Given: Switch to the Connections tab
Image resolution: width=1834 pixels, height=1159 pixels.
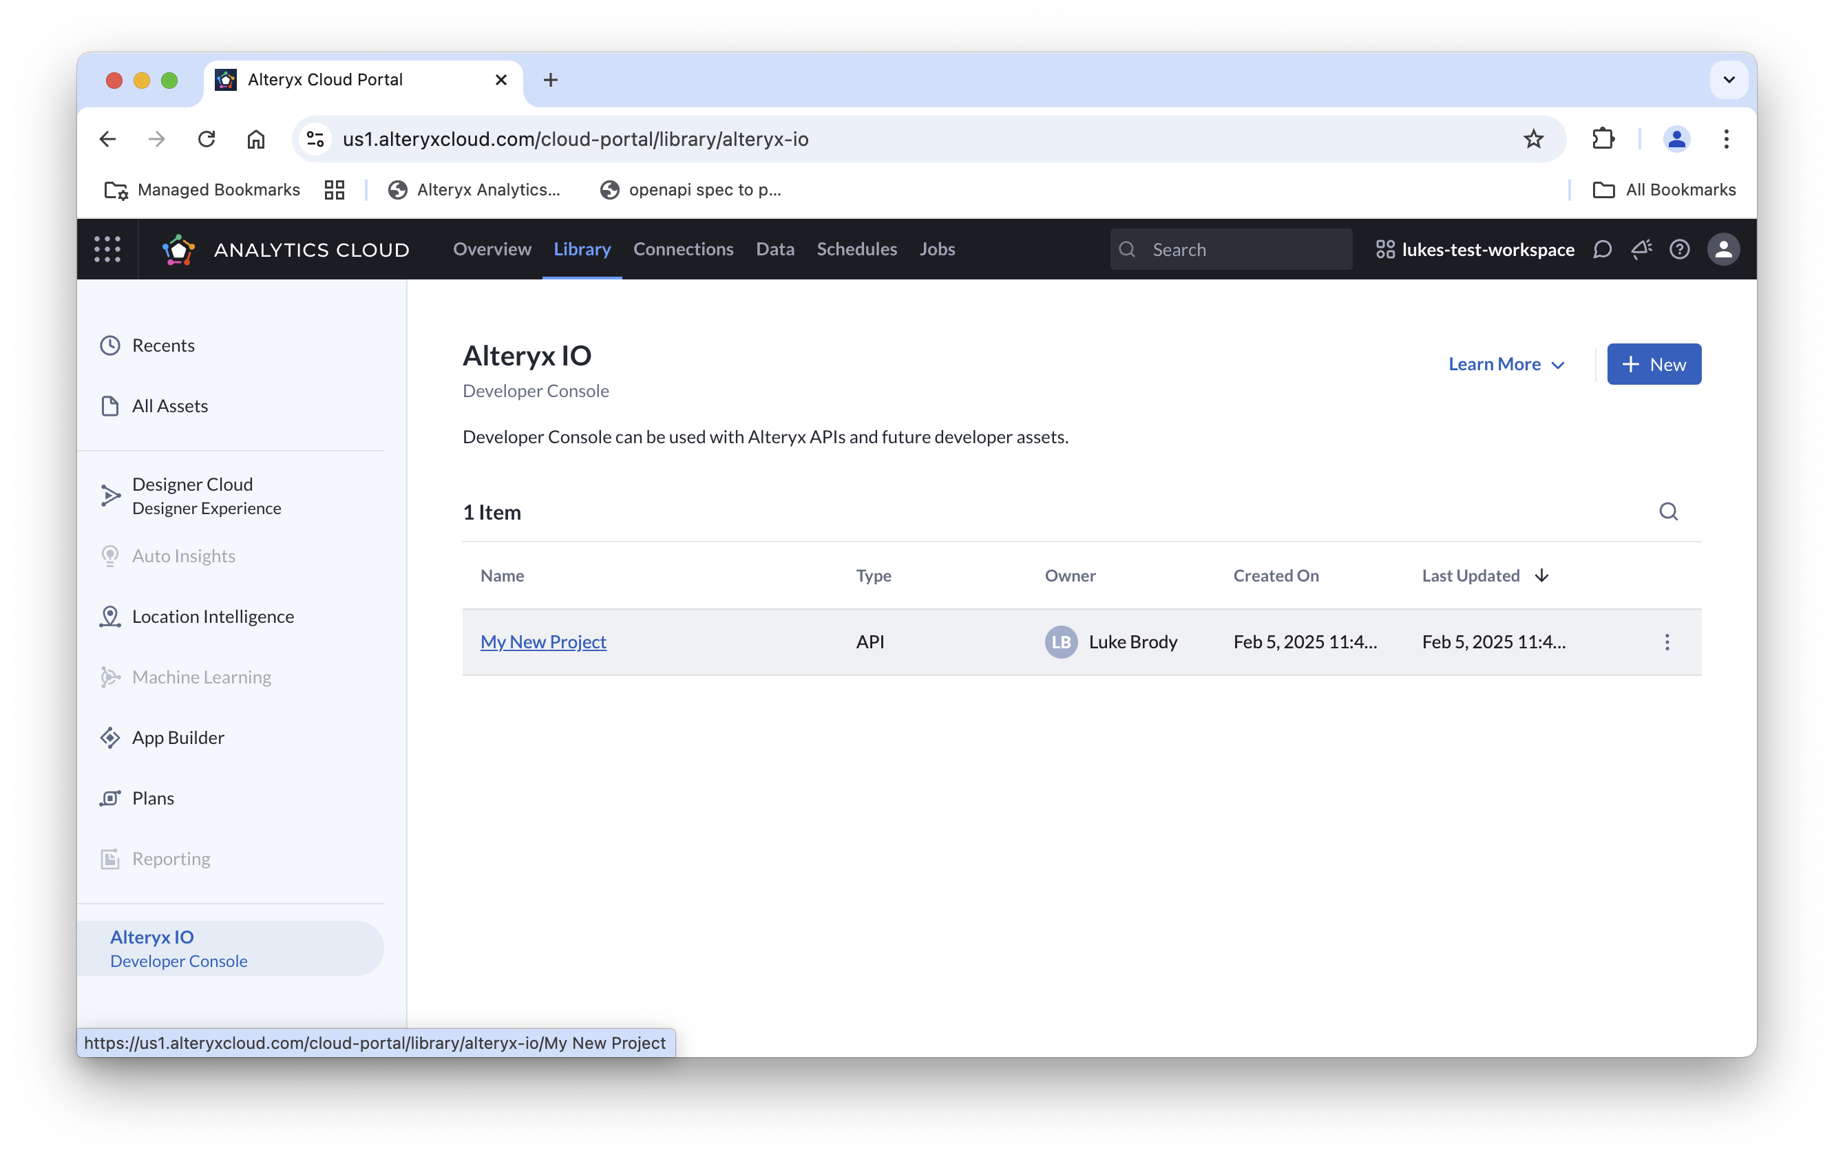Looking at the screenshot, I should (682, 249).
